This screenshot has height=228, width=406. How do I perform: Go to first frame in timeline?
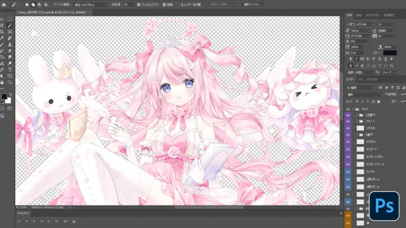[19, 221]
